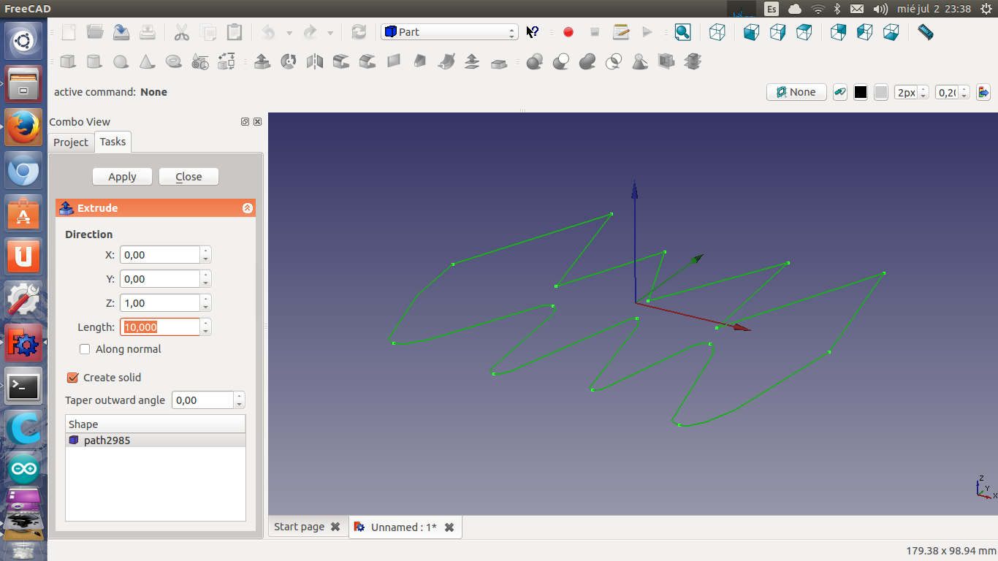Click the What's This help cursor icon
The image size is (998, 561).
[x=533, y=32]
